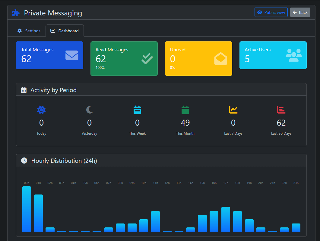This screenshot has width=320, height=241.
Task: Click the envelope icon on Total Messages
Action: (x=72, y=55)
